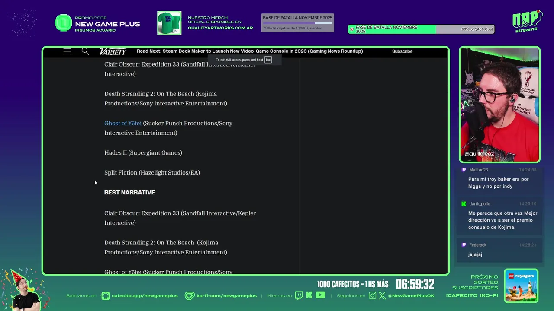Click the Instagram icon in bottom bar
This screenshot has height=311, width=554.
[373, 296]
